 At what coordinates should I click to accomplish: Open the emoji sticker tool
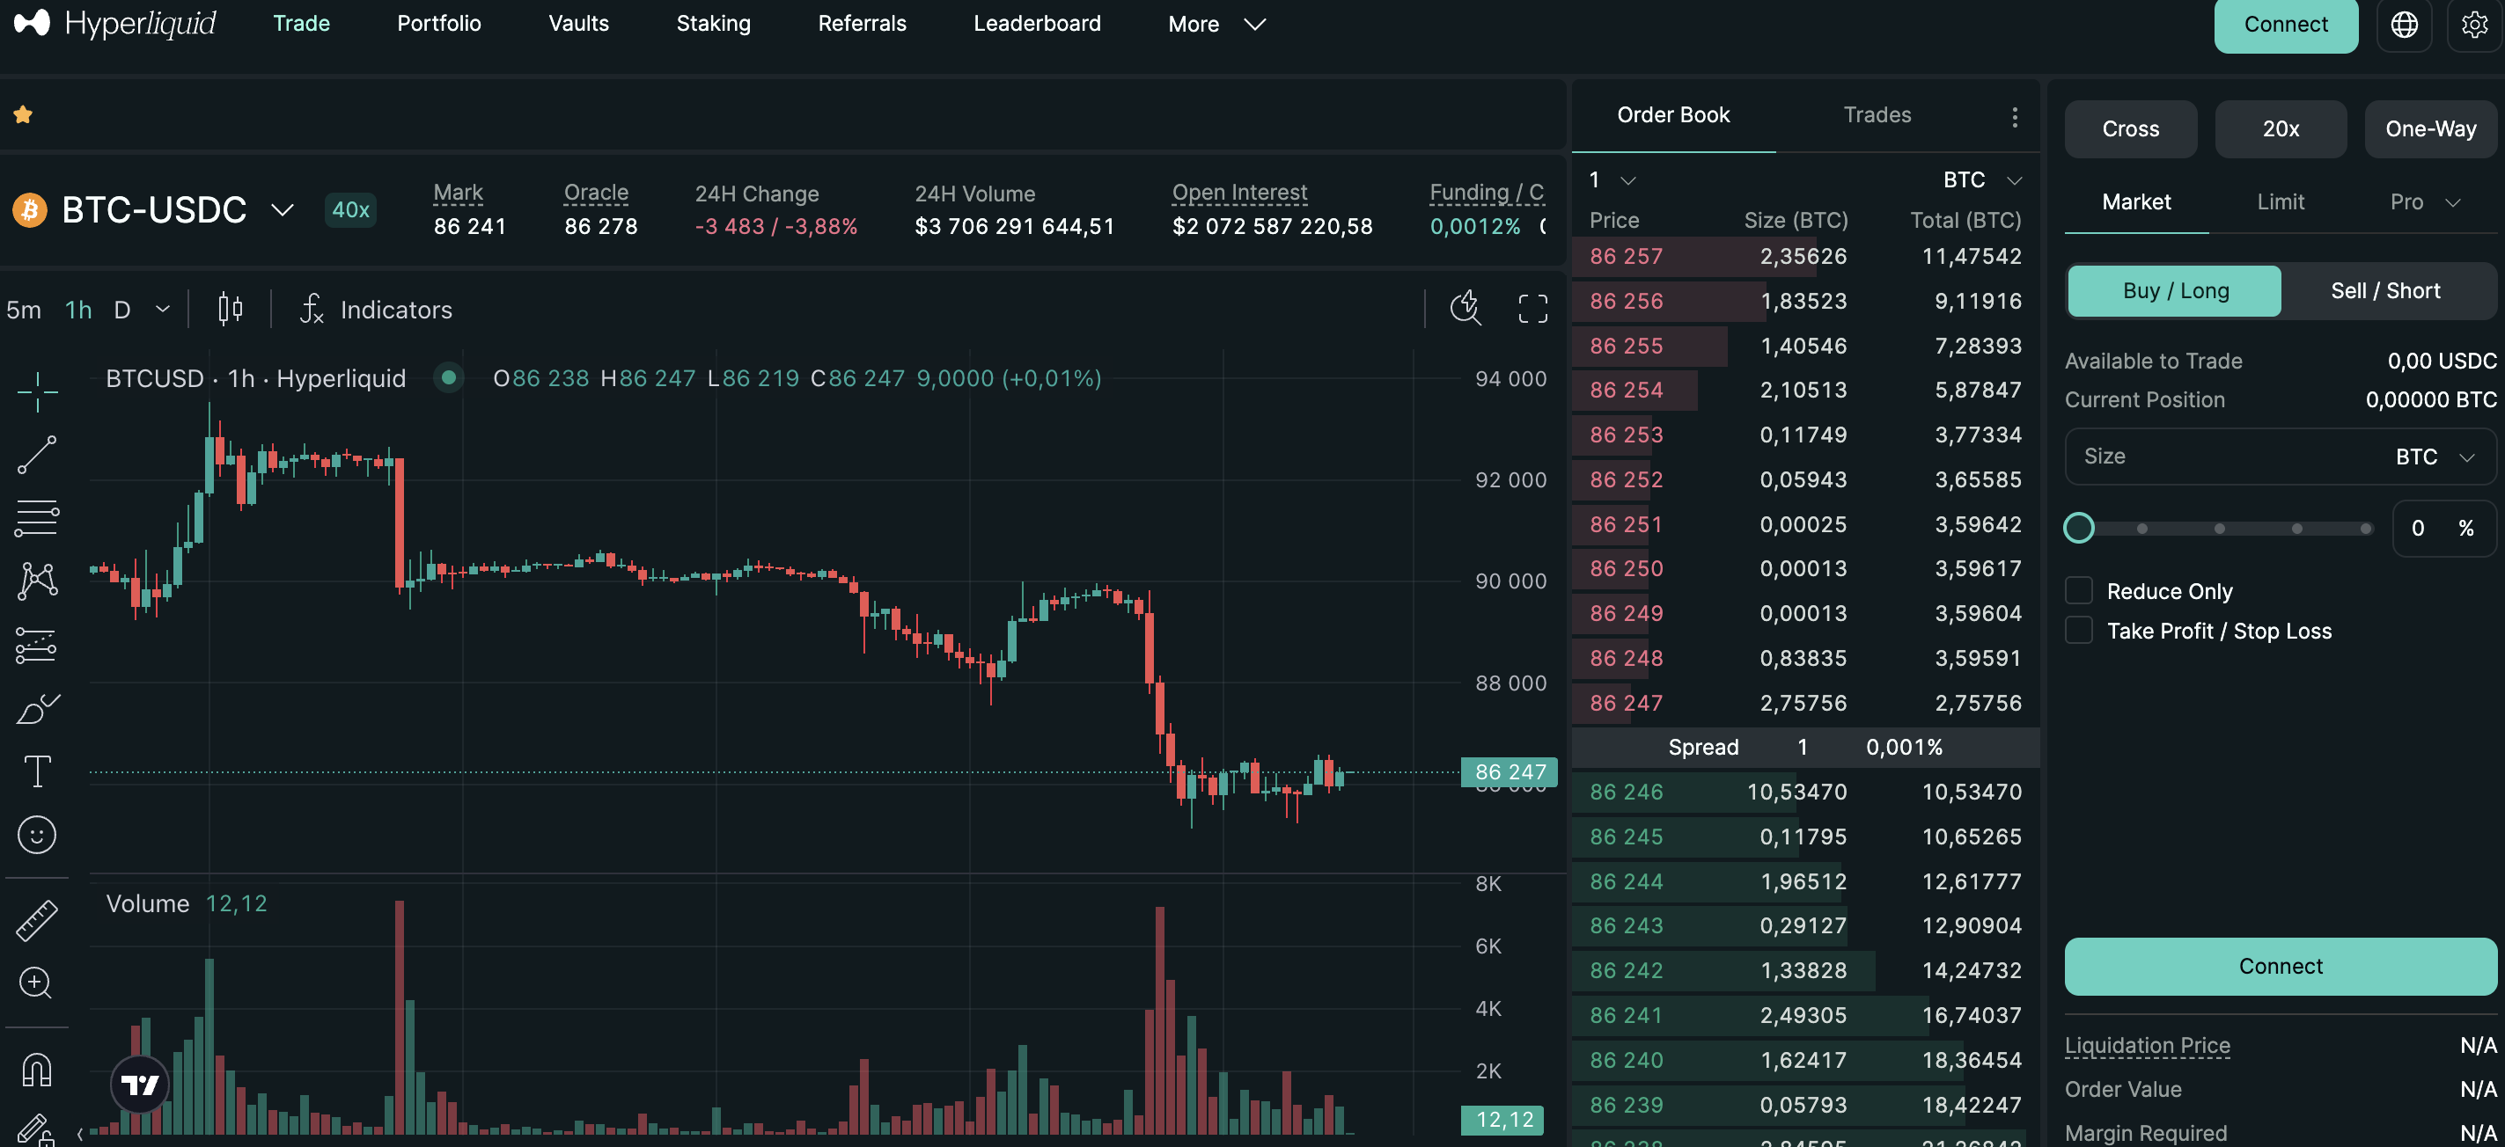pyautogui.click(x=37, y=834)
